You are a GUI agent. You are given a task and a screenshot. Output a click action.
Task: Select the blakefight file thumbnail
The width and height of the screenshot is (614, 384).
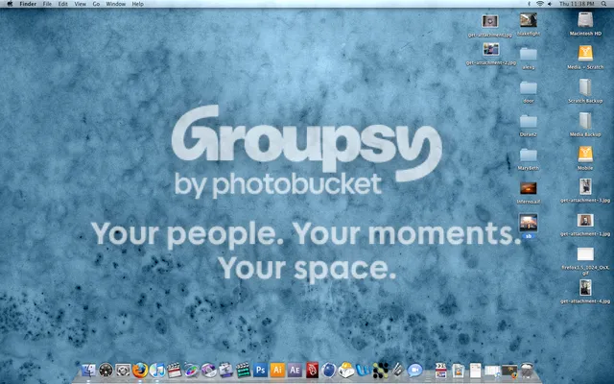[529, 20]
